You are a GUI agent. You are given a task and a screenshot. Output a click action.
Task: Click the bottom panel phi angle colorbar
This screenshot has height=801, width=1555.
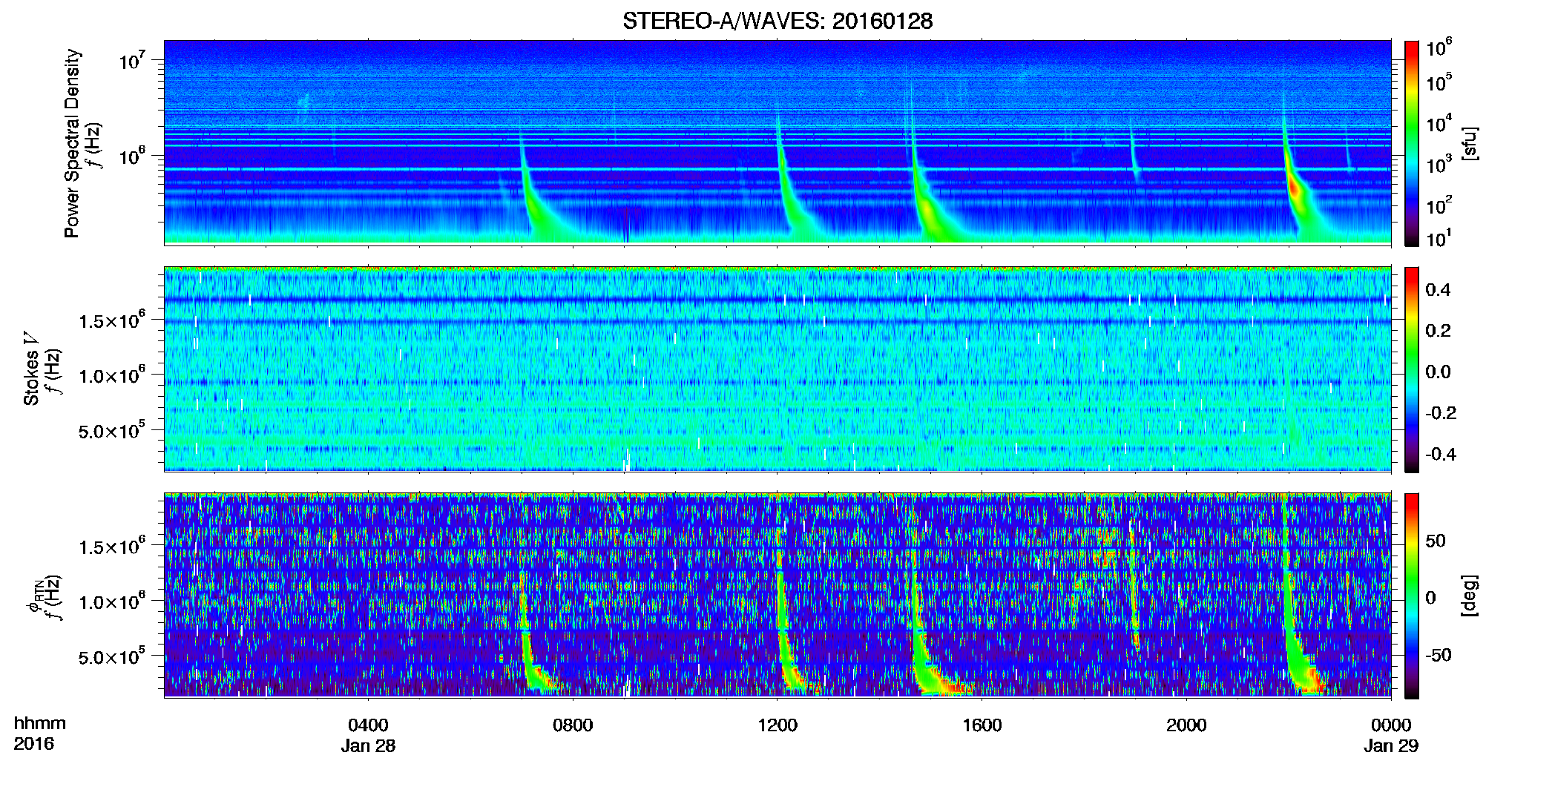point(1412,596)
